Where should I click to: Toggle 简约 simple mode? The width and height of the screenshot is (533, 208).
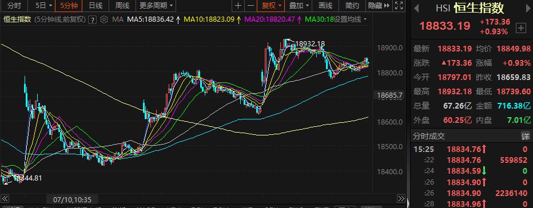point(352,6)
